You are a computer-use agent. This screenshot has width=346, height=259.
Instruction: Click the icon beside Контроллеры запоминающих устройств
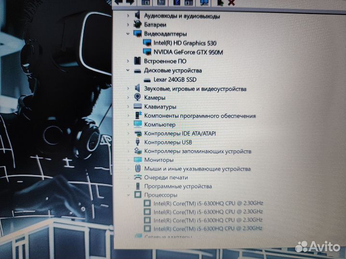pos(138,151)
